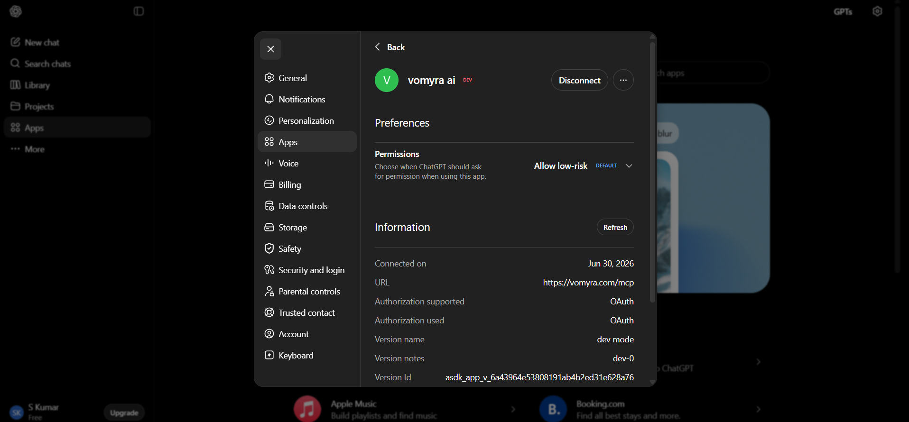
Task: Click the Billing card icon
Action: click(x=269, y=184)
